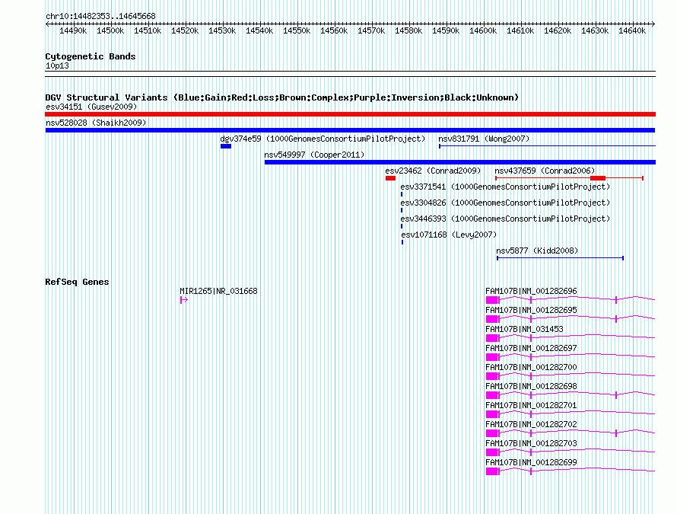Open FAM107B|NM_031453 transcript label
Image resolution: width=677 pixels, height=514 pixels.
click(x=524, y=330)
